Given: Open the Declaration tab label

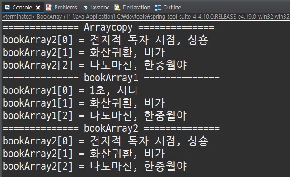Looking at the screenshot, I should pos(136,8).
